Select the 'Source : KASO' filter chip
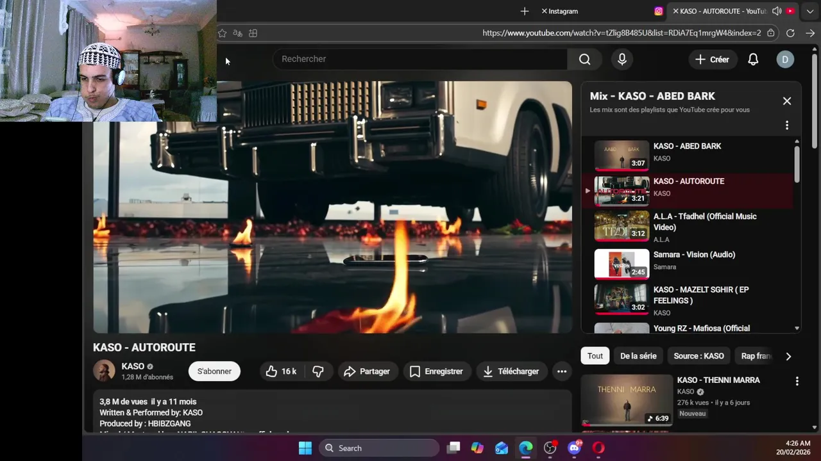 [698, 356]
